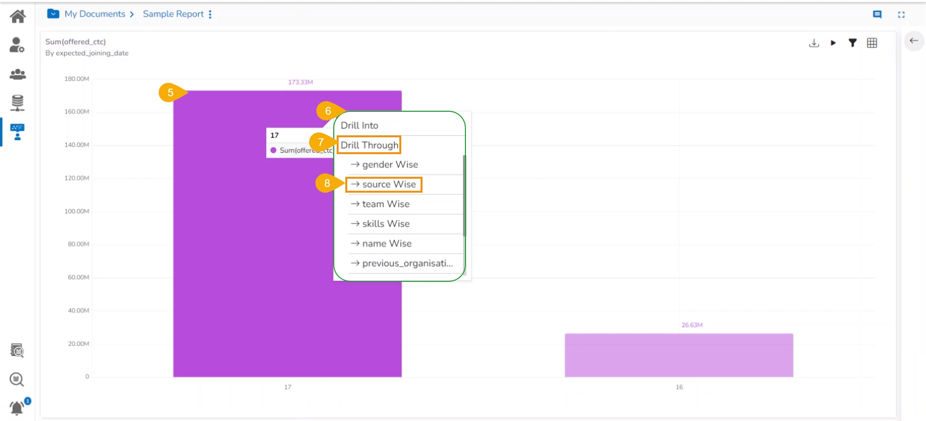Toggle fullscreen mode icon
The width and height of the screenshot is (926, 421).
[x=901, y=14]
